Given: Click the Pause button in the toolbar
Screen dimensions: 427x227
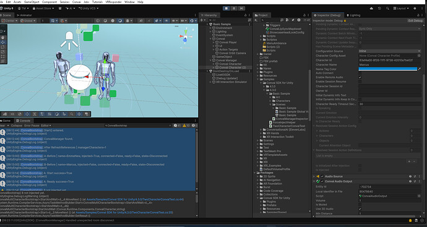Looking at the screenshot, I should pyautogui.click(x=234, y=9).
